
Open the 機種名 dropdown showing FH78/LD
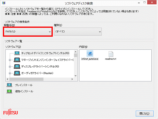[x=28, y=31]
